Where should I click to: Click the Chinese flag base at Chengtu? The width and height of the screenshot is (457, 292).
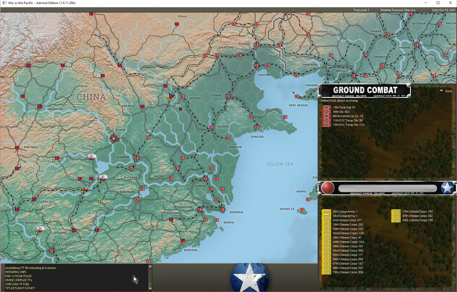click(x=29, y=65)
